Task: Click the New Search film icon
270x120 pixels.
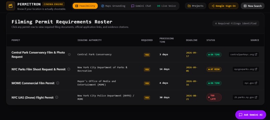Action: [245, 6]
